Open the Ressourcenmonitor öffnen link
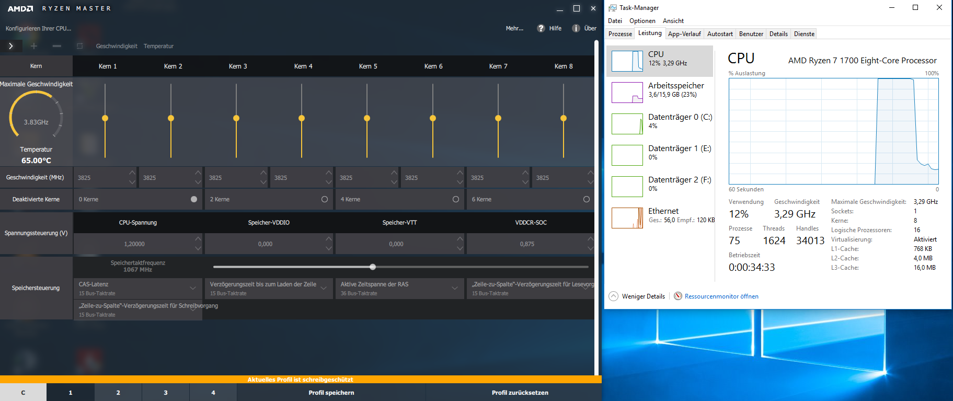953x401 pixels. point(721,296)
